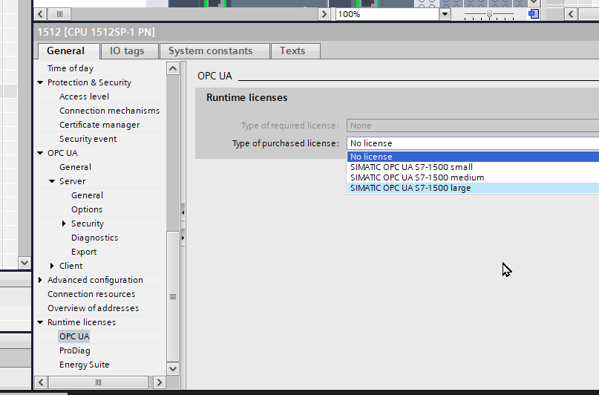Select ProDiag runtime license entry
Image resolution: width=599 pixels, height=395 pixels.
point(74,350)
